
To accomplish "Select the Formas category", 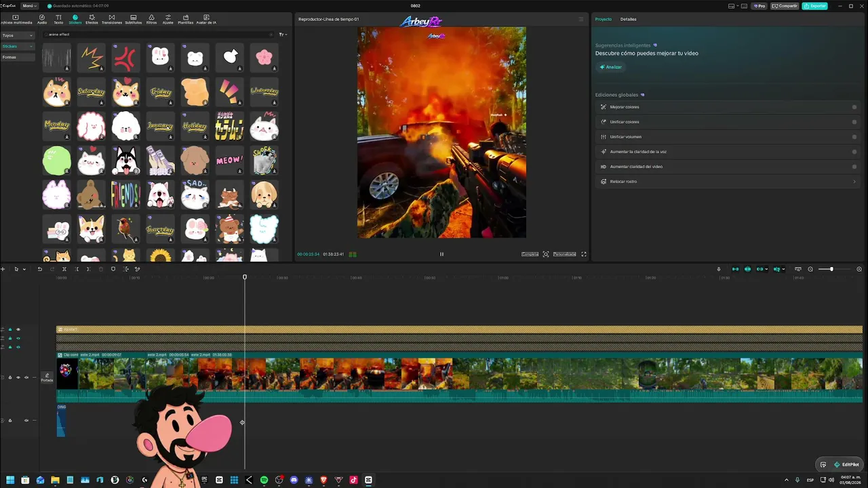I will pos(18,57).
